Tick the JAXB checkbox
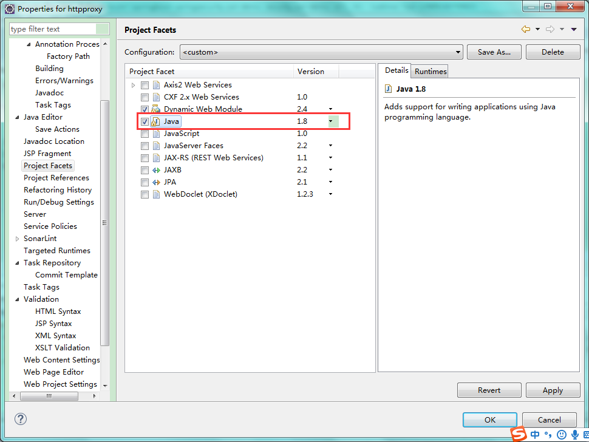The height and width of the screenshot is (442, 589). click(x=145, y=170)
